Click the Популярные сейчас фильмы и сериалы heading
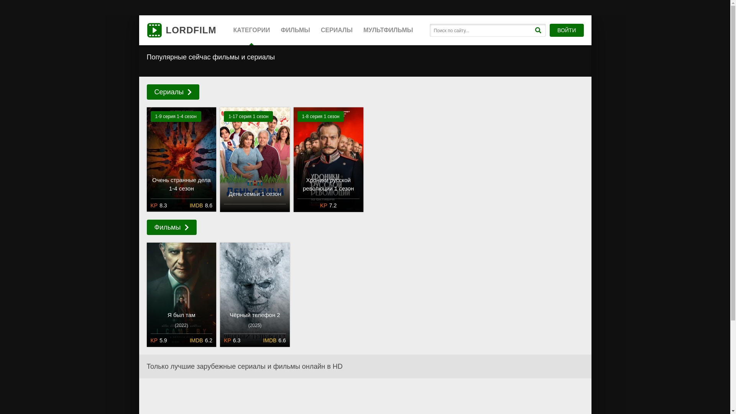This screenshot has height=414, width=736. [211, 57]
